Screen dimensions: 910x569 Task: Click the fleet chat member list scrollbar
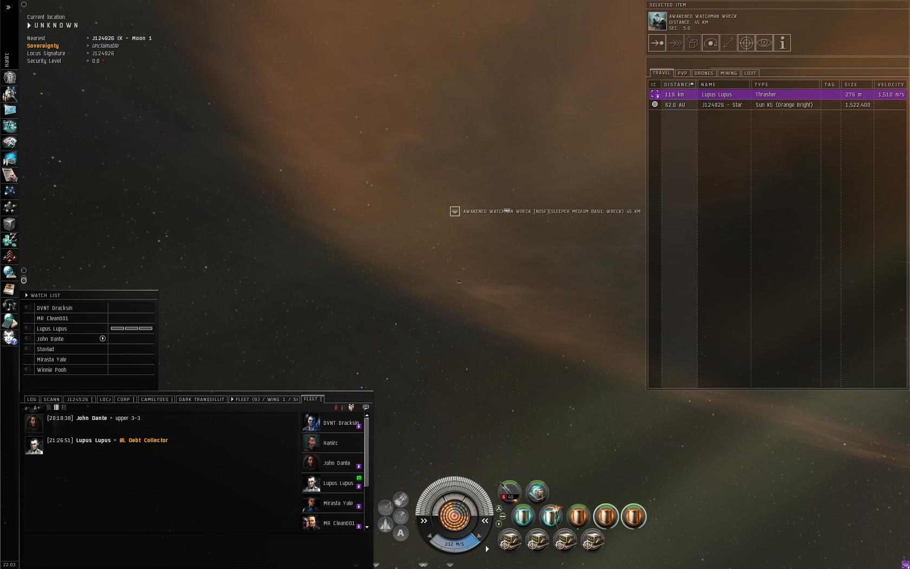click(367, 452)
